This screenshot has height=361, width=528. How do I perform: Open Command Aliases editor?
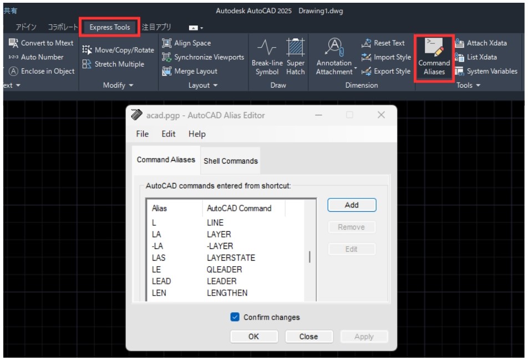click(x=434, y=57)
